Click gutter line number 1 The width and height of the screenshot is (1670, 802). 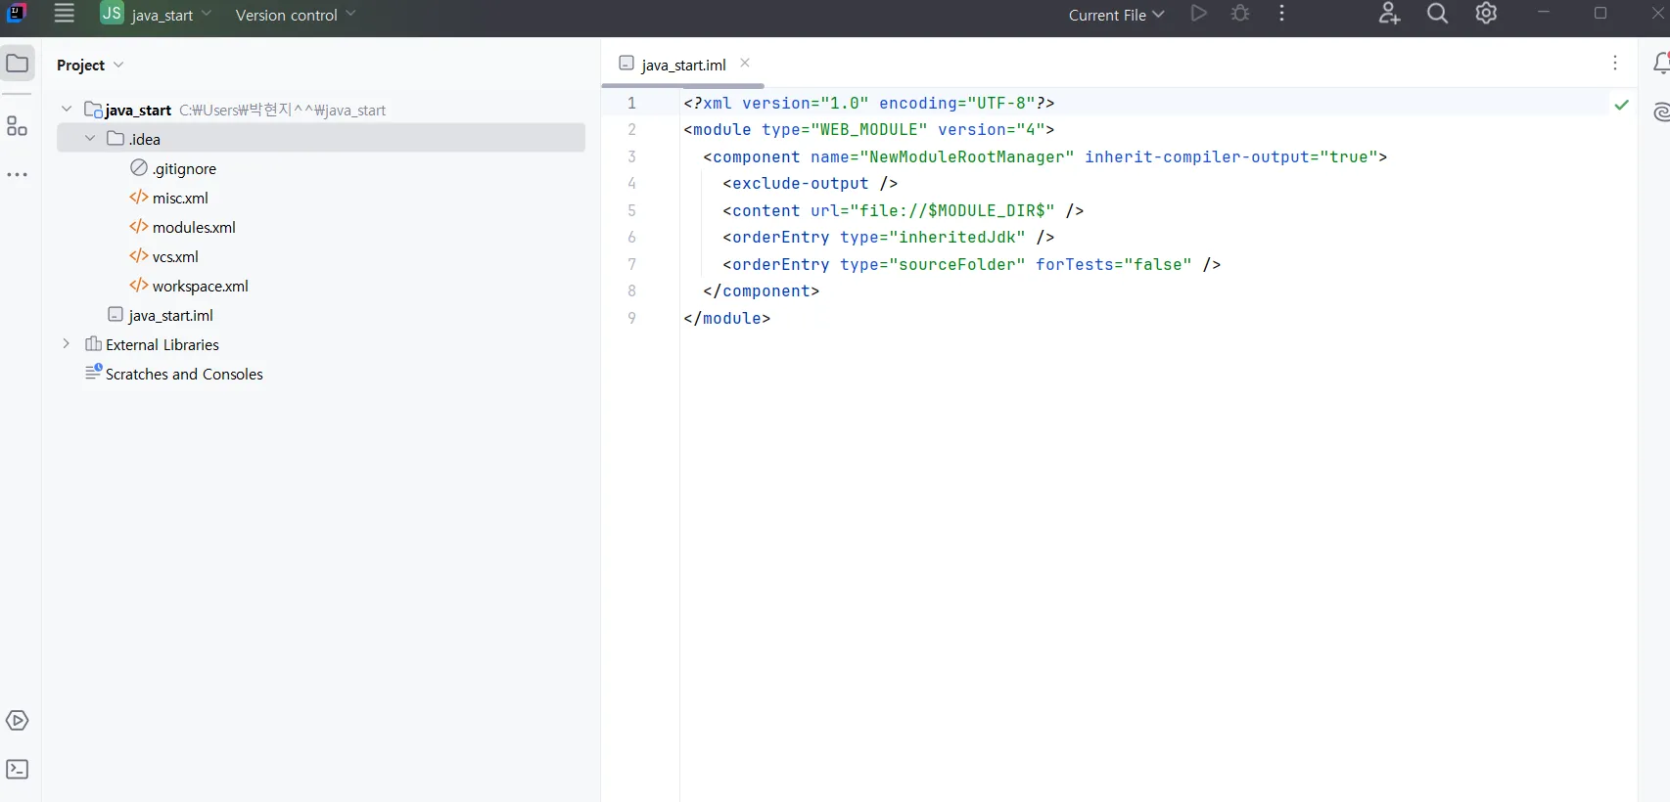[x=632, y=103]
